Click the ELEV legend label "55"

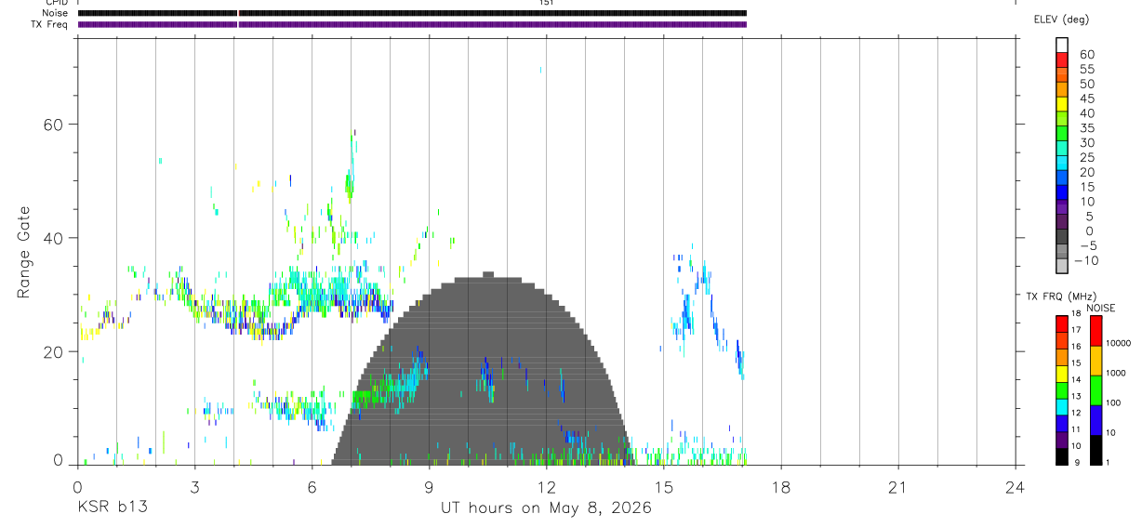pos(1086,69)
